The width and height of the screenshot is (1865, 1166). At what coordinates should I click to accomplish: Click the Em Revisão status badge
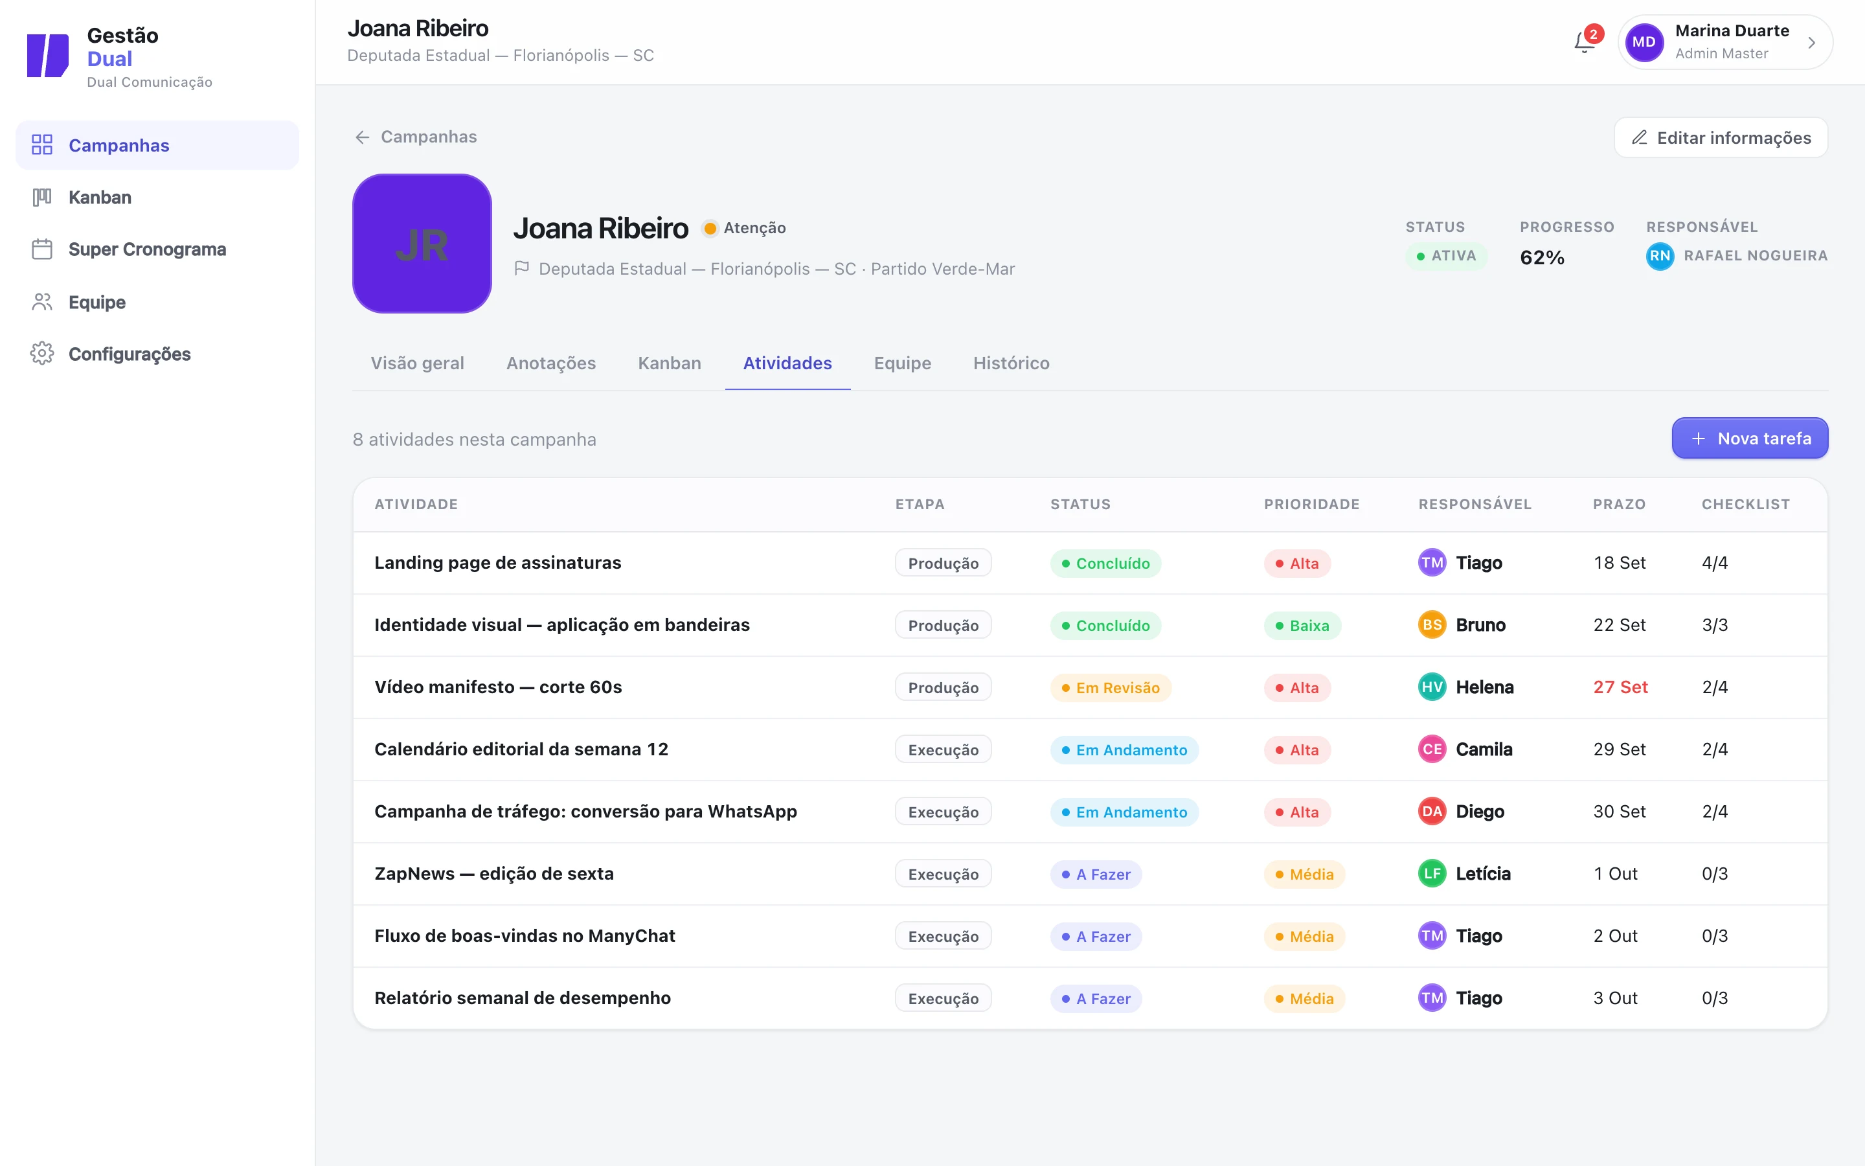(x=1111, y=688)
